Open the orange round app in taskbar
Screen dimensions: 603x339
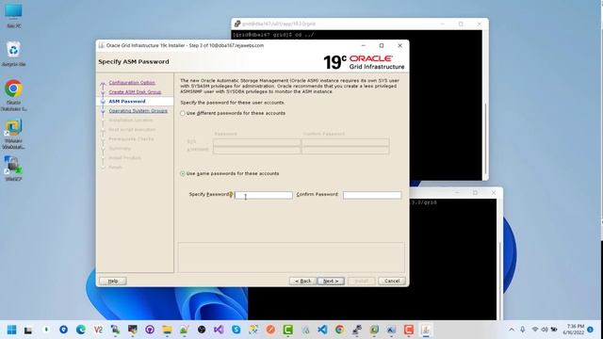[270, 330]
